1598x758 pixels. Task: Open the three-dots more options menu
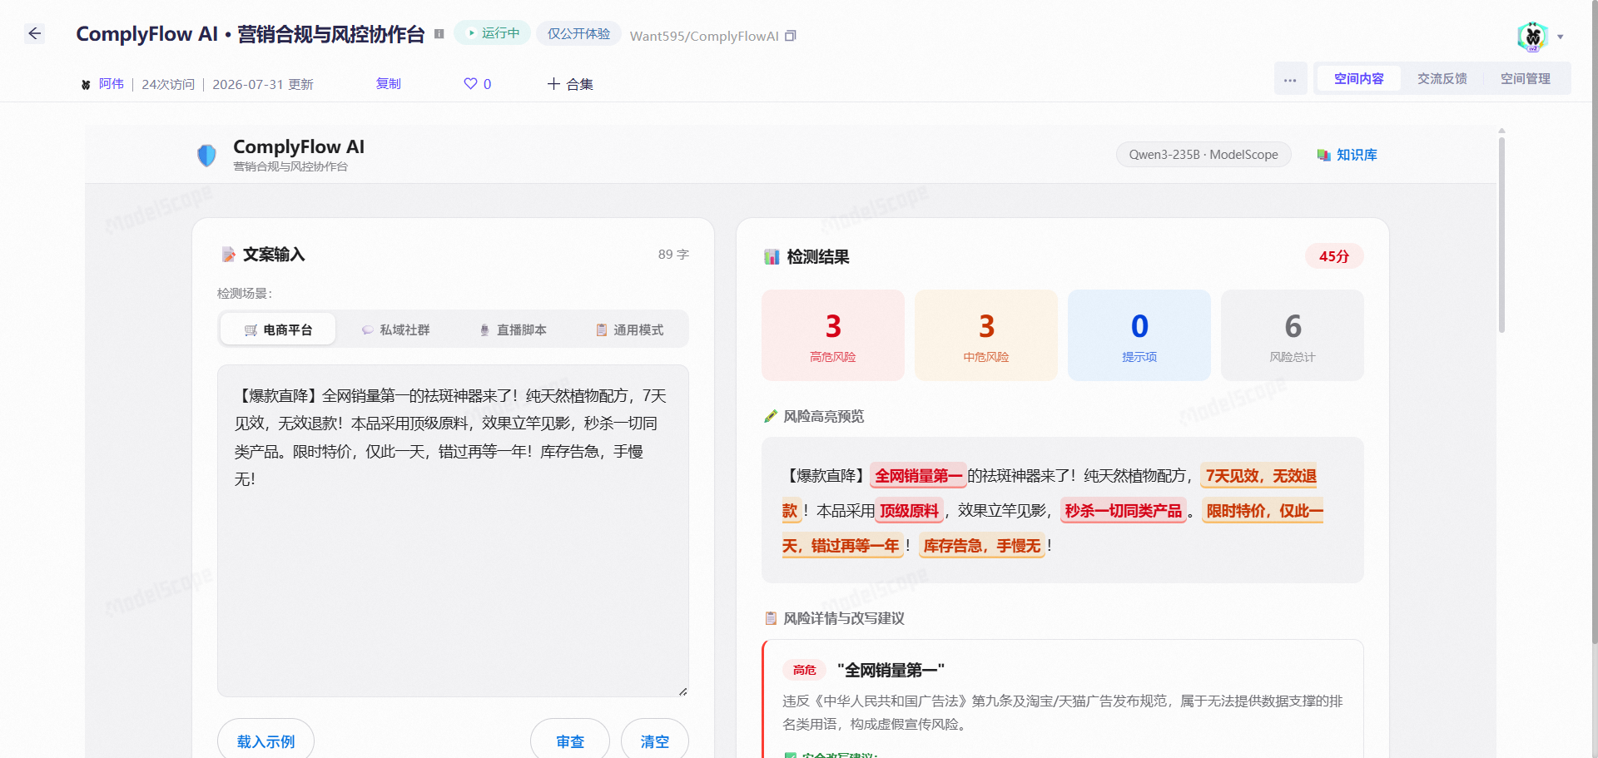pyautogui.click(x=1290, y=79)
